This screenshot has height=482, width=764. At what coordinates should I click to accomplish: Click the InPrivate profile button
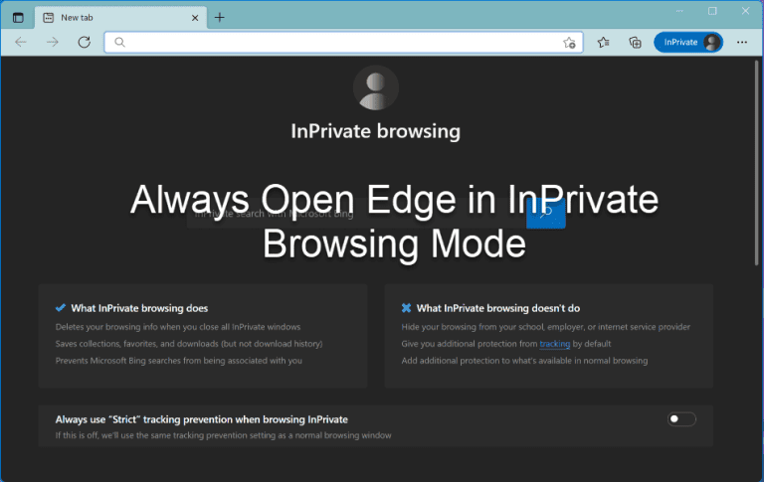pyautogui.click(x=688, y=43)
